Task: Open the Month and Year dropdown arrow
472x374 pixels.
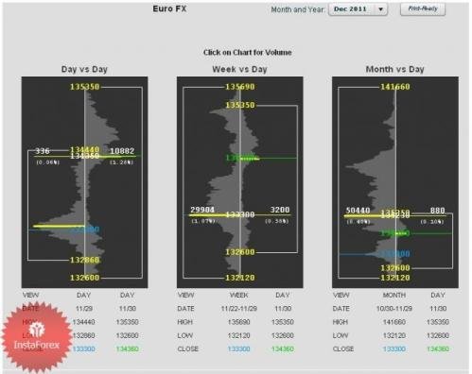Action: coord(381,9)
